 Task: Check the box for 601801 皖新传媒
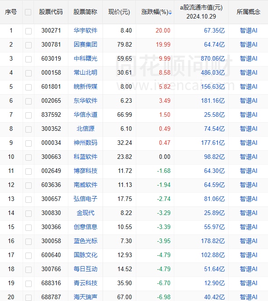coord(29,87)
